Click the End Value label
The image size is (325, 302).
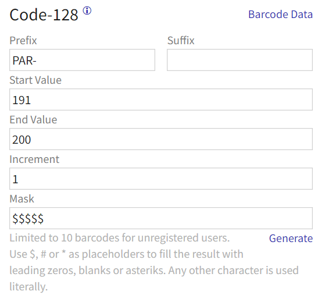click(x=33, y=120)
